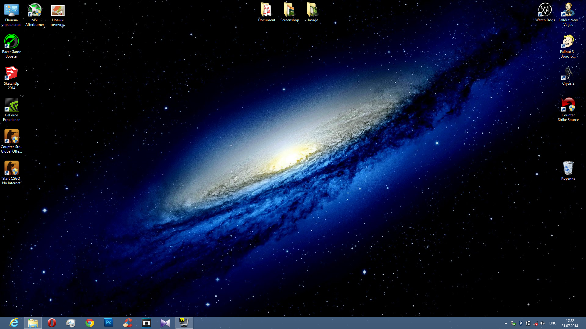
Task: Select the Start CSGO No Internet shortcut
Action: [x=12, y=173]
